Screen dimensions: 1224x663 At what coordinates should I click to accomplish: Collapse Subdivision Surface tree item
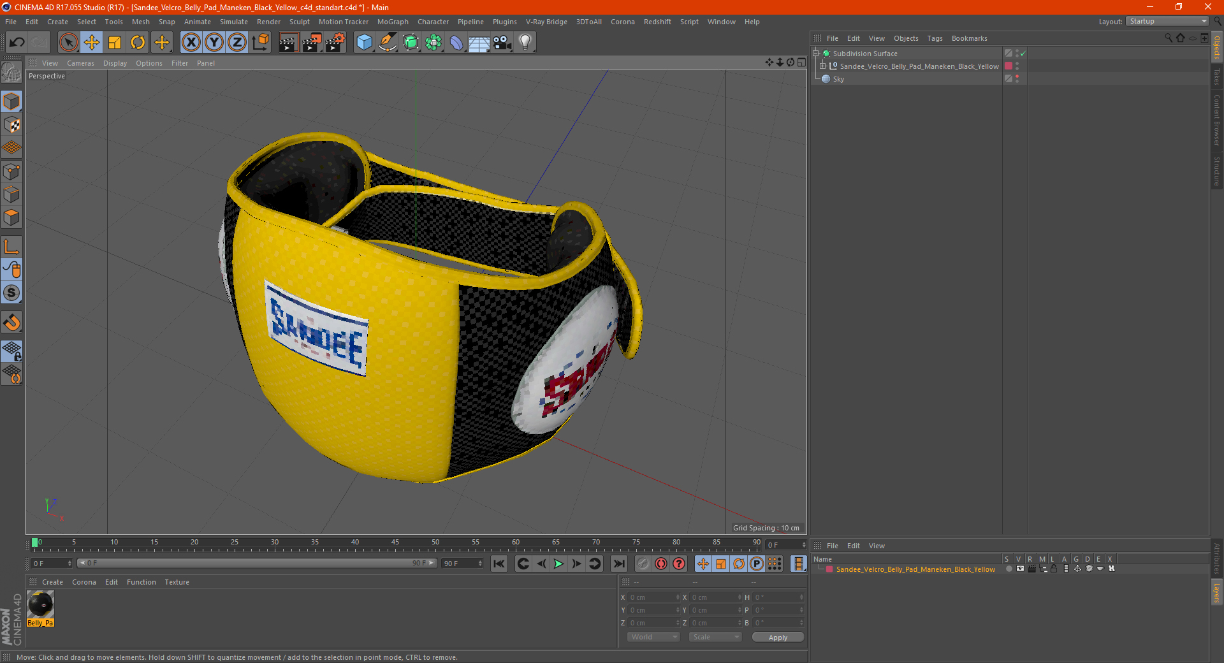point(815,54)
